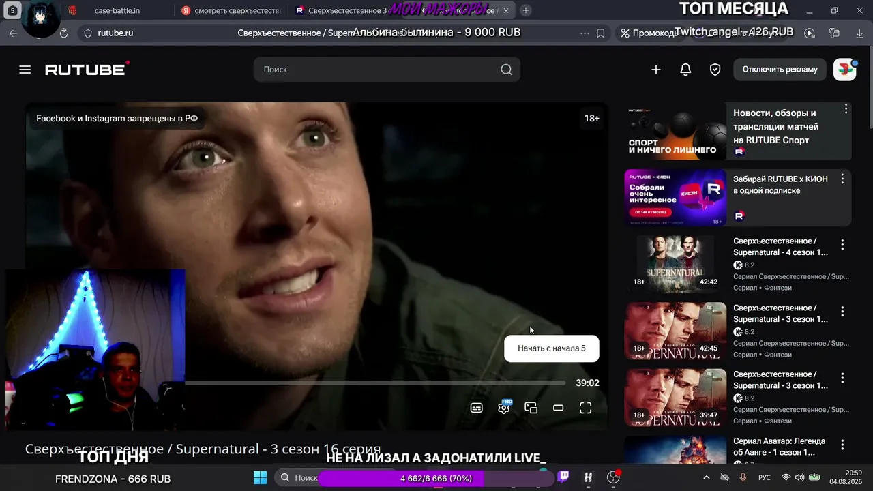Open the RUTUBE Спорт promo thumbnail
Screen dimensions: 873x491
pos(676,132)
